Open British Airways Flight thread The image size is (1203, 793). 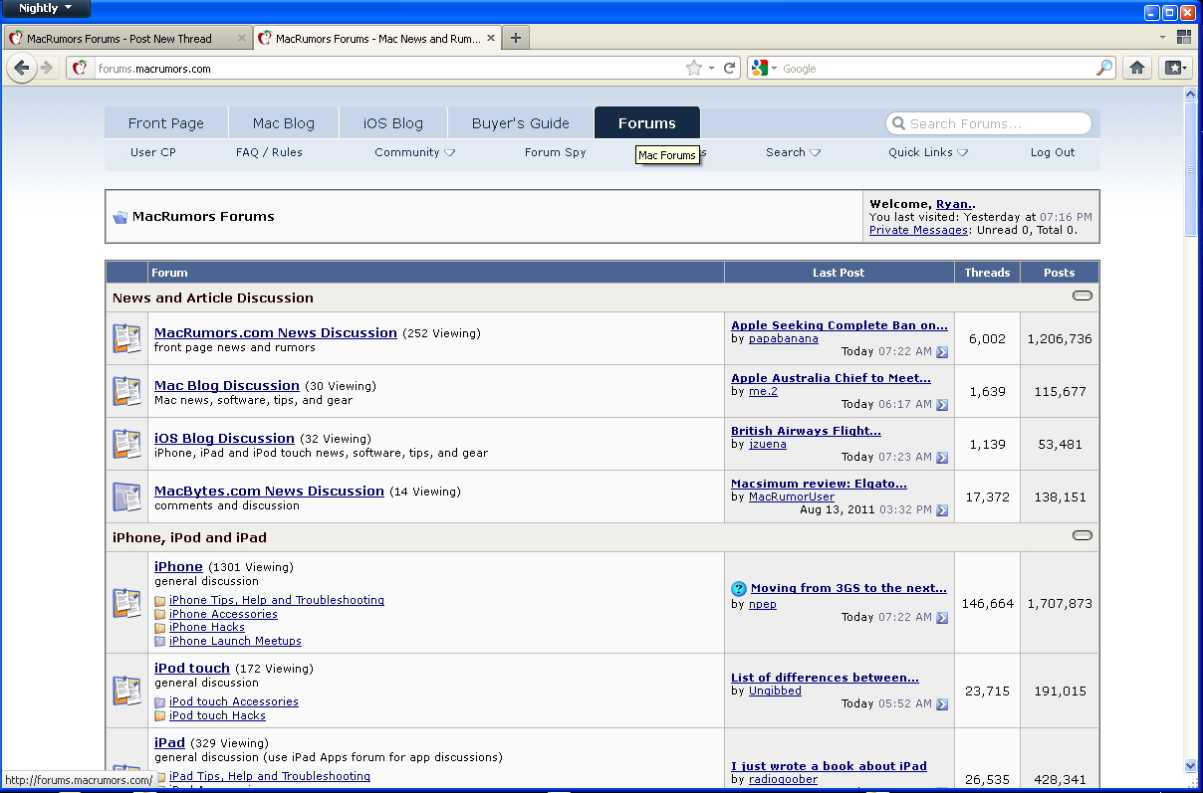806,431
